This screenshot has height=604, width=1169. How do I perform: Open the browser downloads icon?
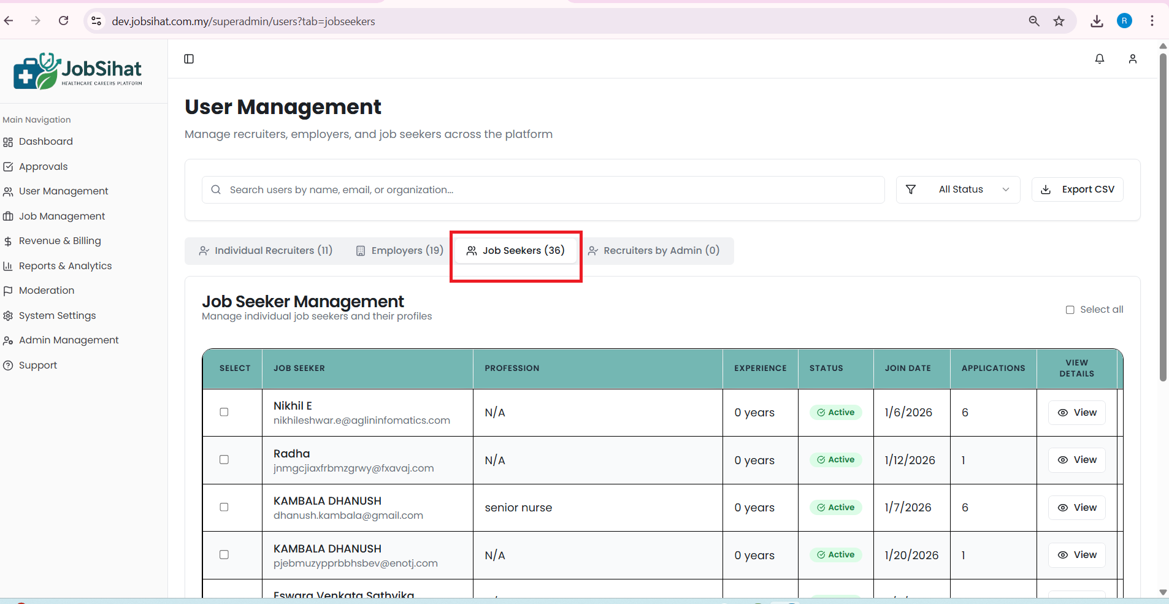click(1097, 21)
